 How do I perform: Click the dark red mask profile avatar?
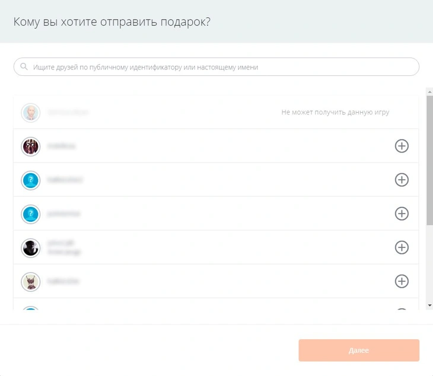[x=31, y=146]
